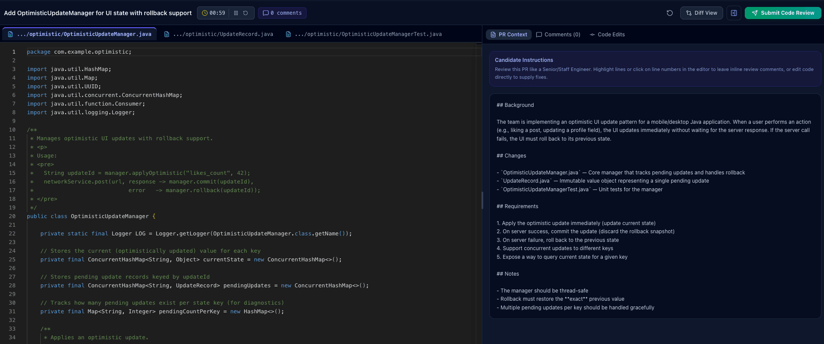Click requirement '4. Support concurrent updates to different keys'
824x344 pixels.
555,248
